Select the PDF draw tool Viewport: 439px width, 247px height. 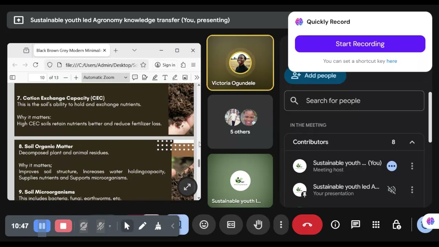pos(175,78)
